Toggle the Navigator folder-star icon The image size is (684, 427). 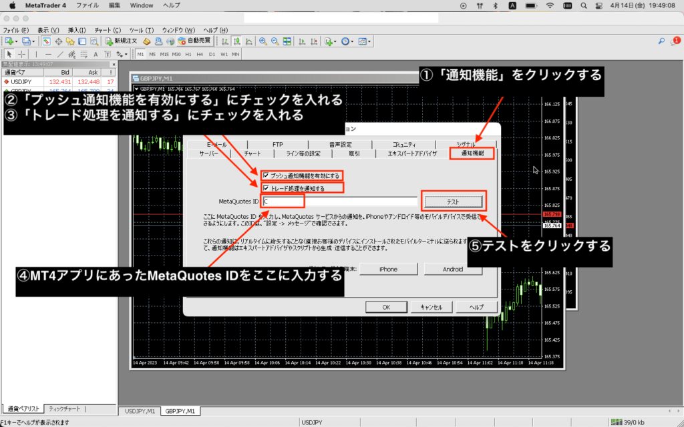[x=69, y=41]
